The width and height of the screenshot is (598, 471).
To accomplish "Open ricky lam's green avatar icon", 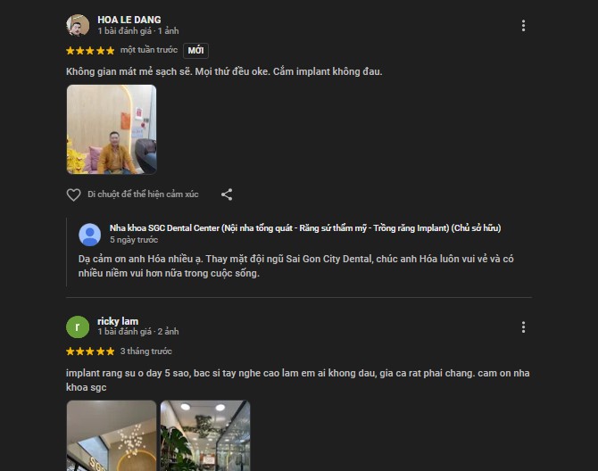I will [x=78, y=327].
